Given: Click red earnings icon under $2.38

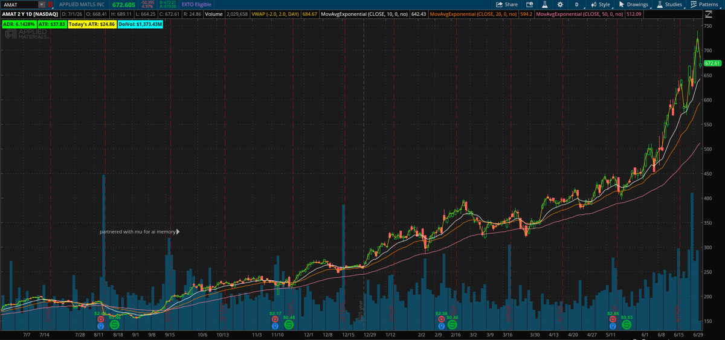Looking at the screenshot, I should (x=442, y=319).
